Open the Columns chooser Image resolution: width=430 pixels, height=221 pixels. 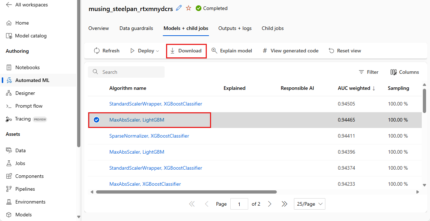tap(404, 72)
